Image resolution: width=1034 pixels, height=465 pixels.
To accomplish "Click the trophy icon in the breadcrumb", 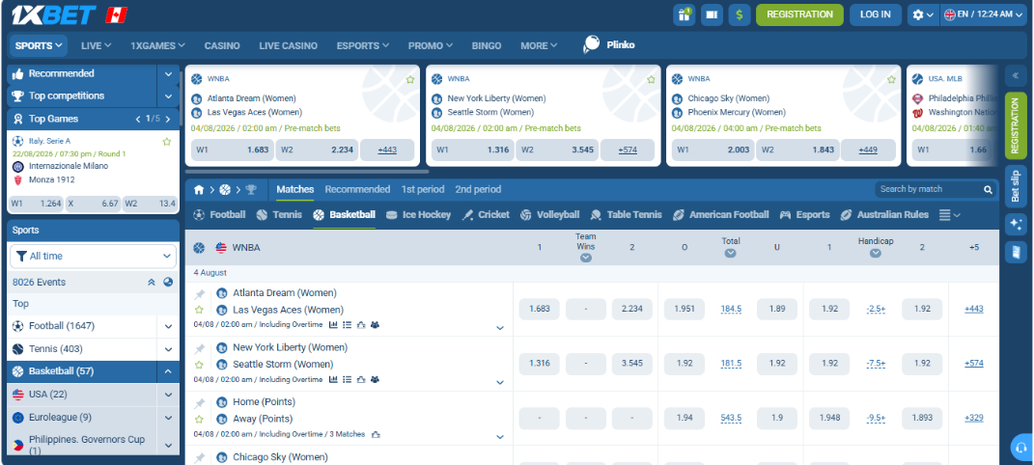I will point(251,190).
